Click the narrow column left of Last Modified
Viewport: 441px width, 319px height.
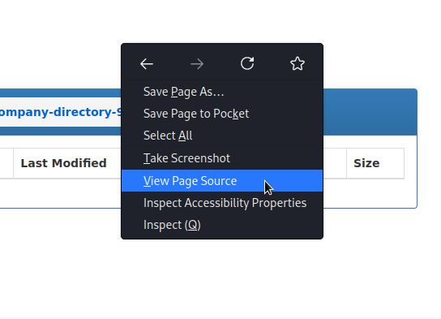6,163
